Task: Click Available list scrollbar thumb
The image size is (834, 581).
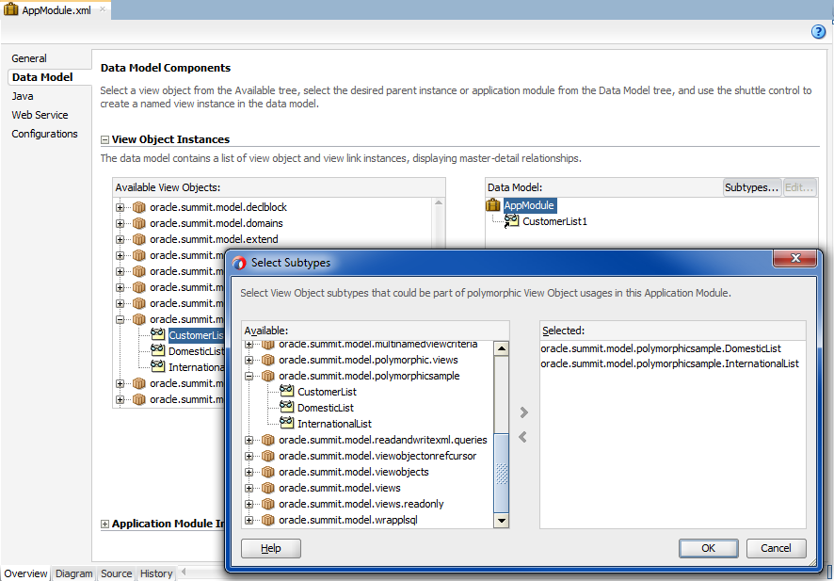Action: (502, 474)
